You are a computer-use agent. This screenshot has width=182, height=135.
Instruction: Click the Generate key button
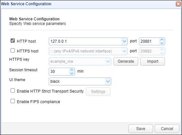pyautogui.click(x=126, y=61)
